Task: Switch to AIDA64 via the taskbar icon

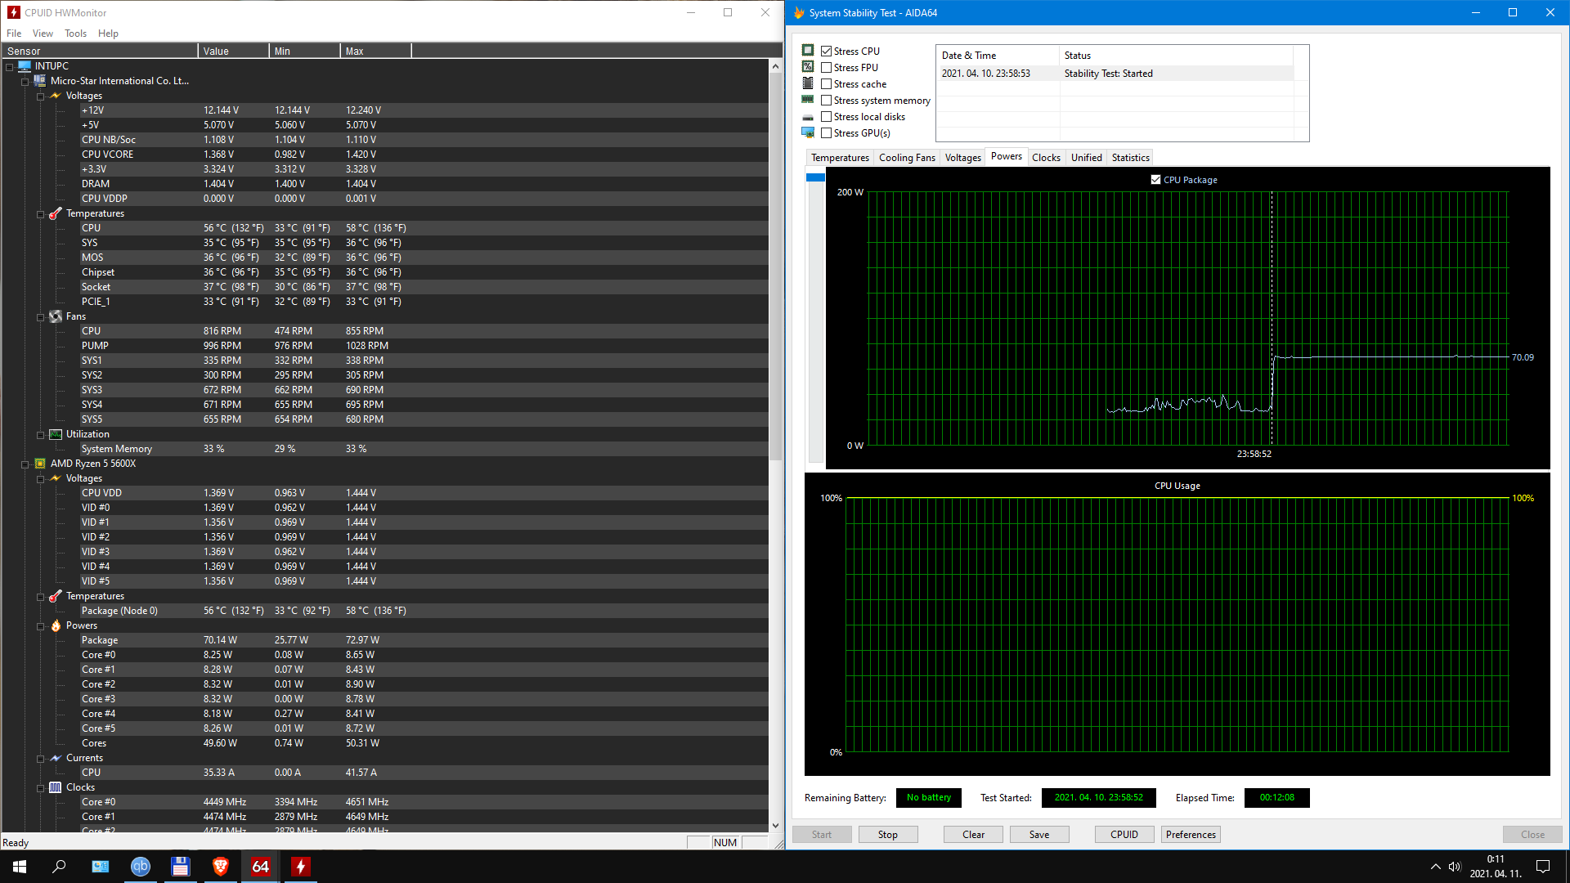Action: click(261, 867)
